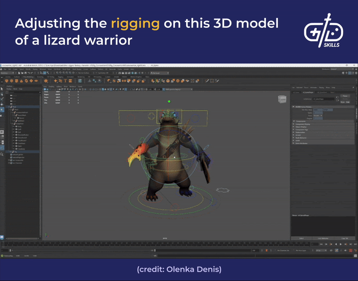The height and width of the screenshot is (281, 358).
Task: Select the arrow Select tool in toolbox
Action: (x=2, y=89)
